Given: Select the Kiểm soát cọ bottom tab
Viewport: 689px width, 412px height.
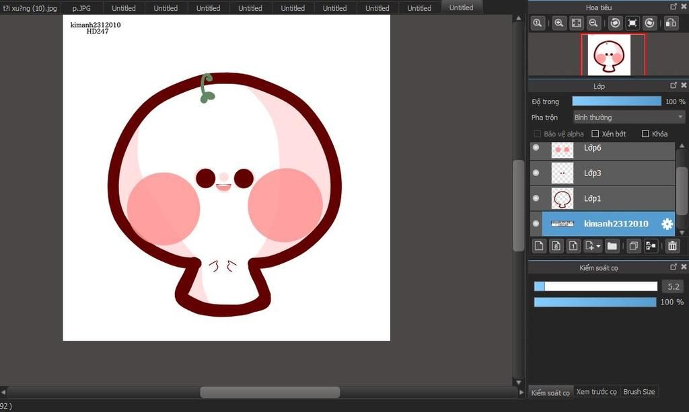Looking at the screenshot, I should (x=550, y=393).
